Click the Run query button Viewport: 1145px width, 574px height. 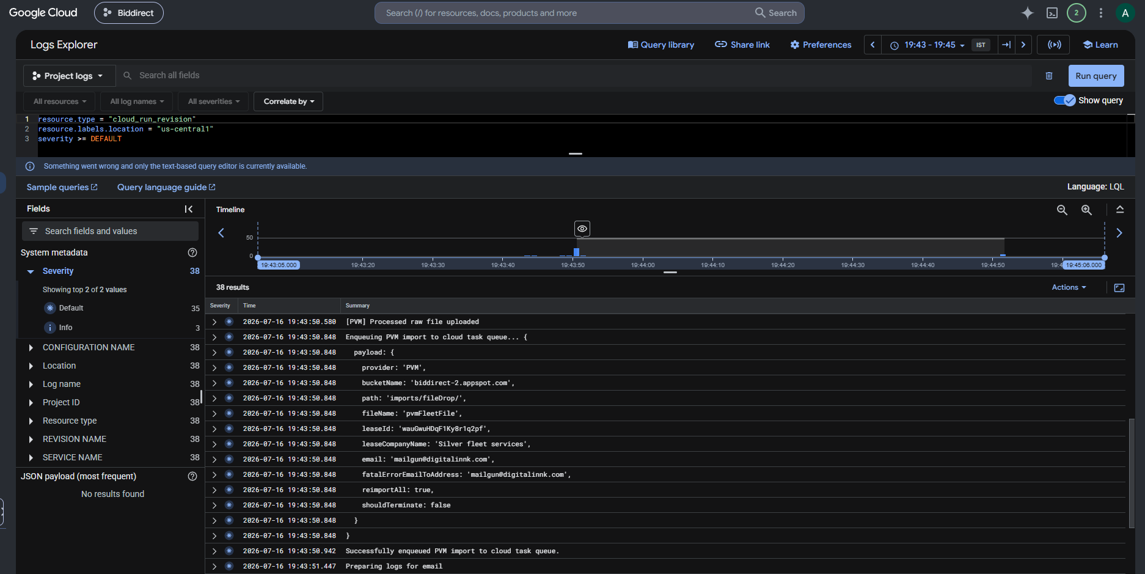pyautogui.click(x=1096, y=76)
